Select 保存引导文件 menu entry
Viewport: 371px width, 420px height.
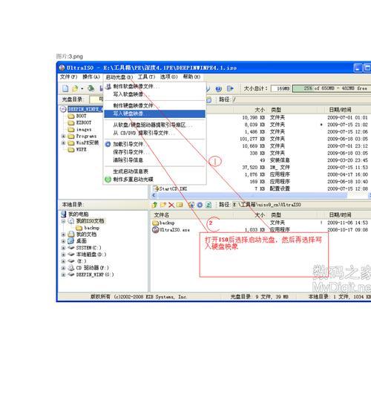click(x=154, y=152)
